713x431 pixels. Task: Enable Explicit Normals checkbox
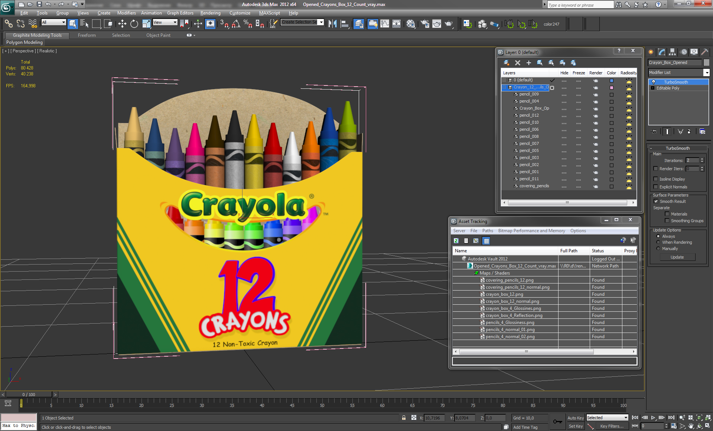[655, 187]
